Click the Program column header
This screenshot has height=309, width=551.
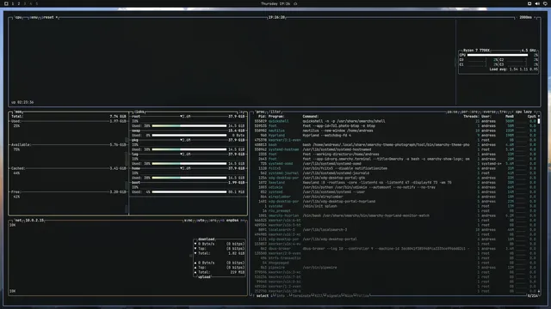276,117
